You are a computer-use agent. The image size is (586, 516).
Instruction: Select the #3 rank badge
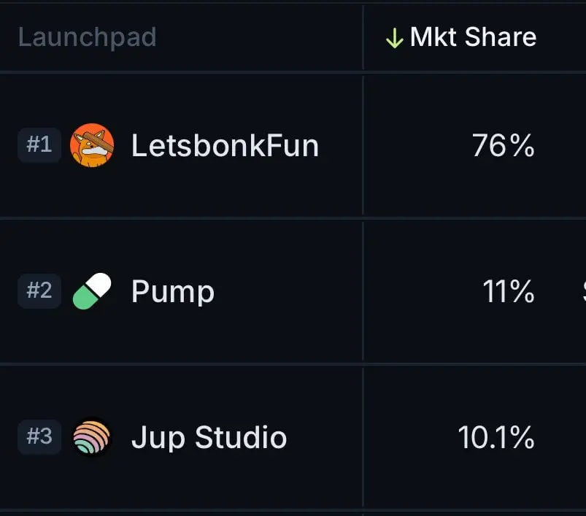[39, 436]
